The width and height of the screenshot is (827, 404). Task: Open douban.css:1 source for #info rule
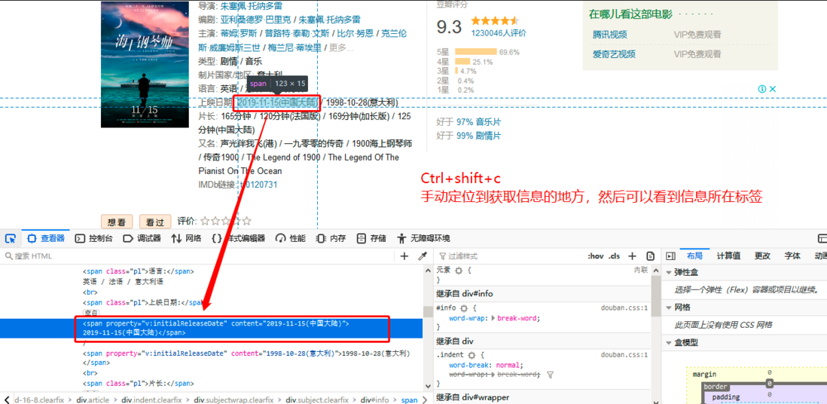pyautogui.click(x=624, y=308)
